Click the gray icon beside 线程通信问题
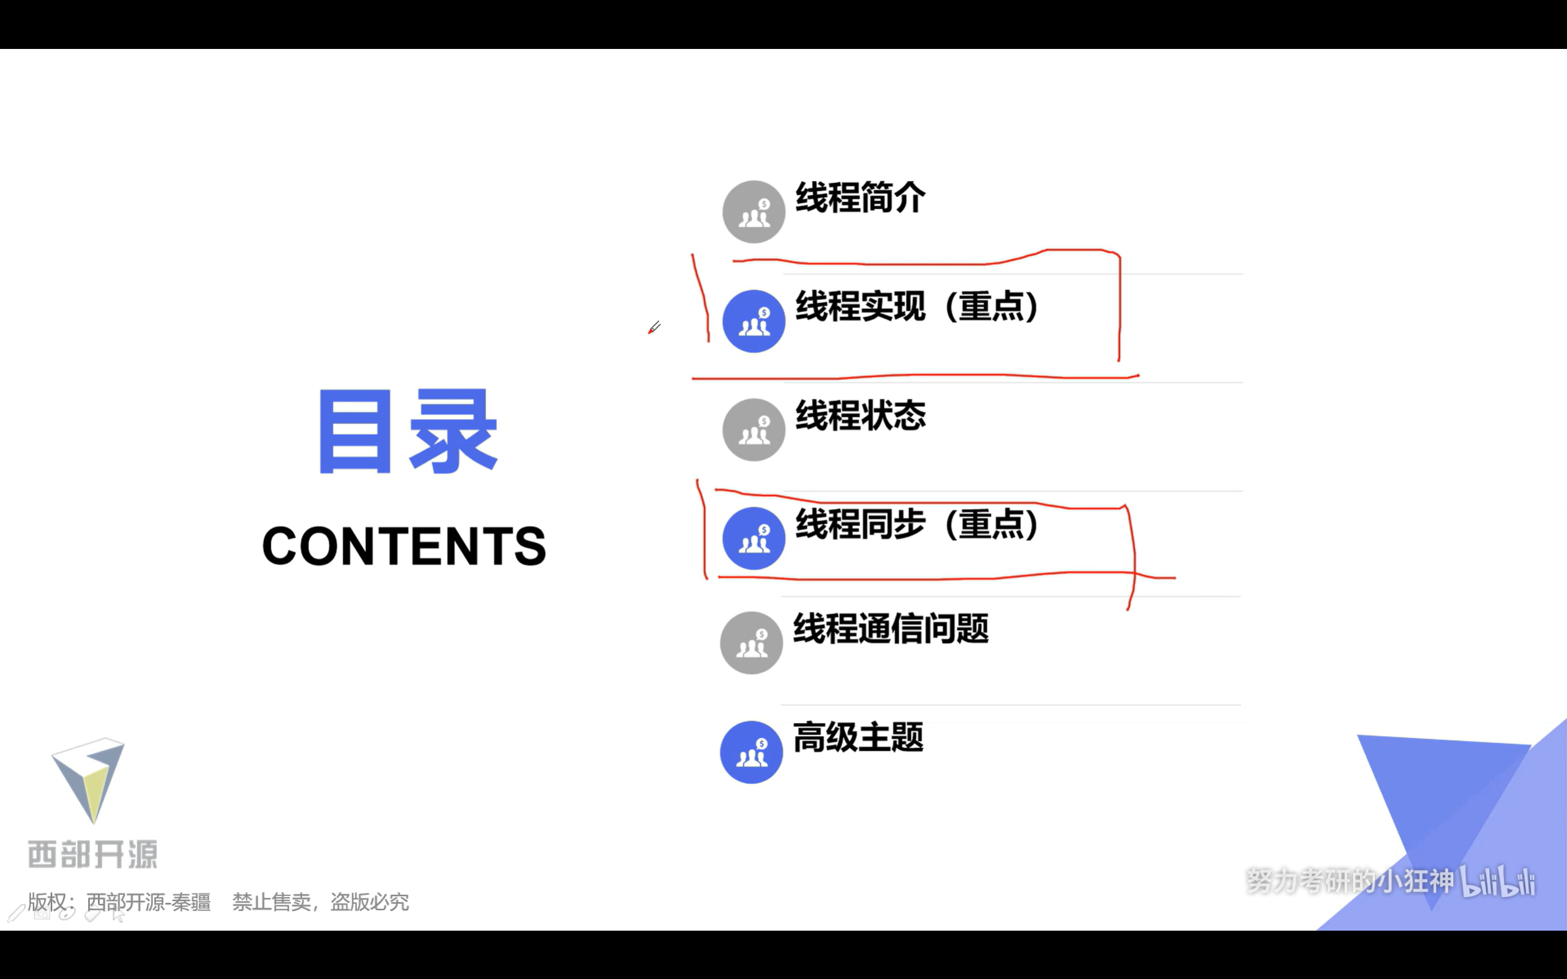The height and width of the screenshot is (979, 1567). [751, 643]
